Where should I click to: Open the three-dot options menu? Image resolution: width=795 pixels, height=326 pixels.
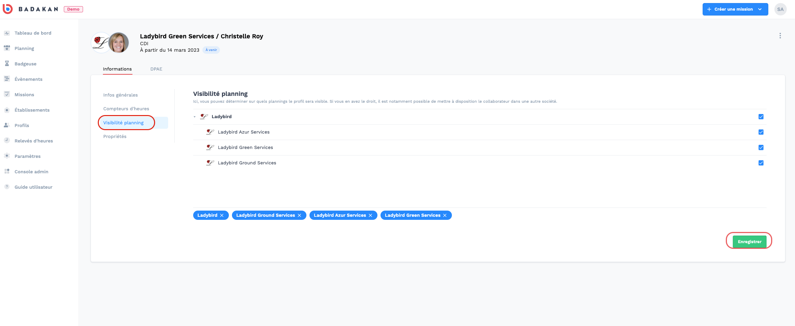tap(780, 36)
